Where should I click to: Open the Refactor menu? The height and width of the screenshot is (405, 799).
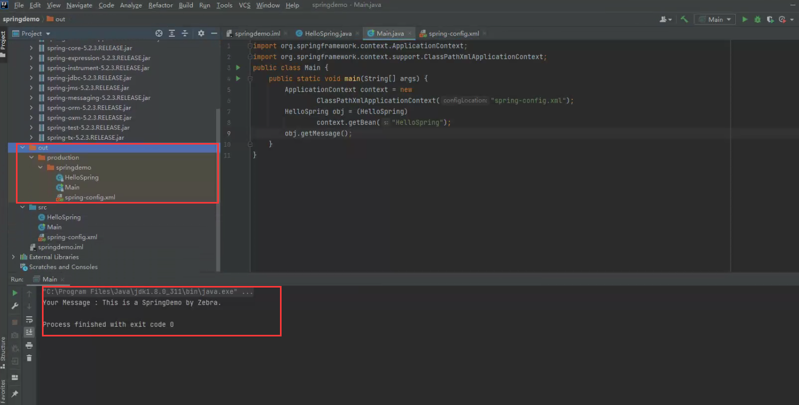coord(160,5)
